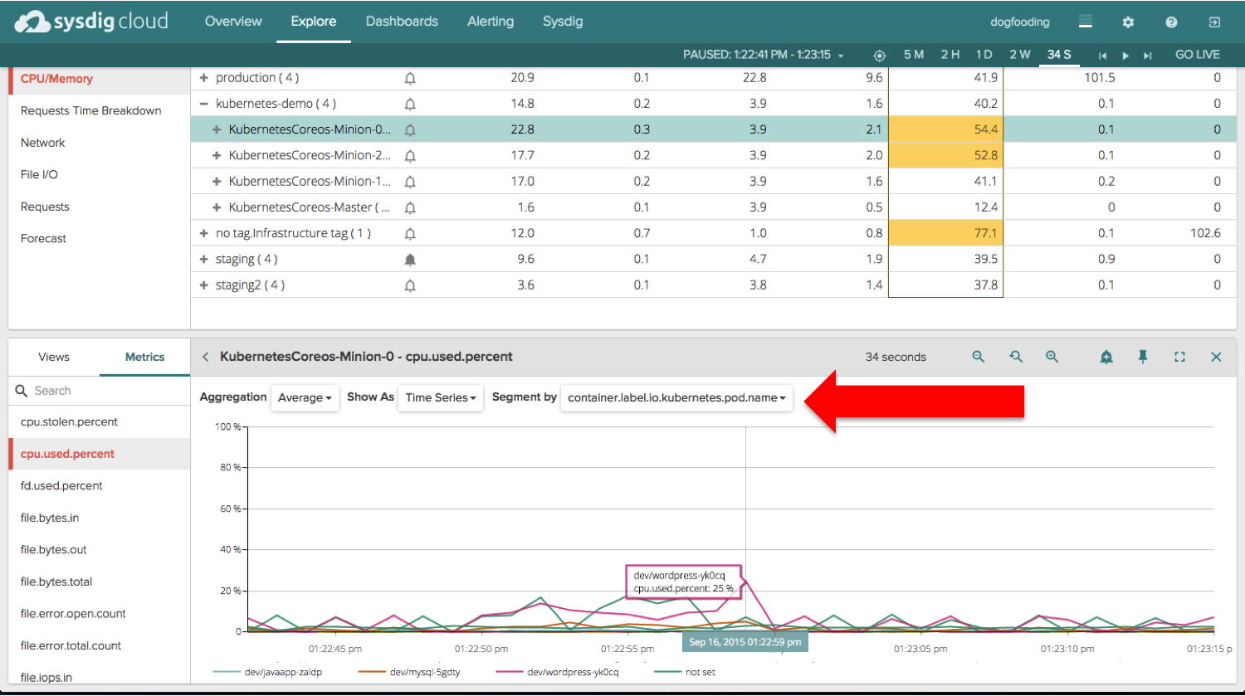Reset chart zoom icon

1016,357
